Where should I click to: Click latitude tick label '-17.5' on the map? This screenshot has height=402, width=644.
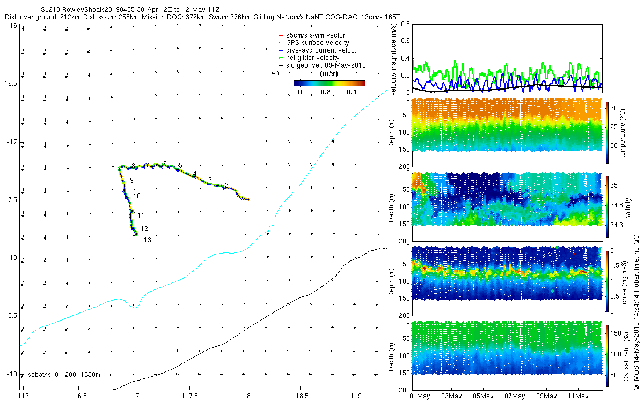tap(9, 200)
